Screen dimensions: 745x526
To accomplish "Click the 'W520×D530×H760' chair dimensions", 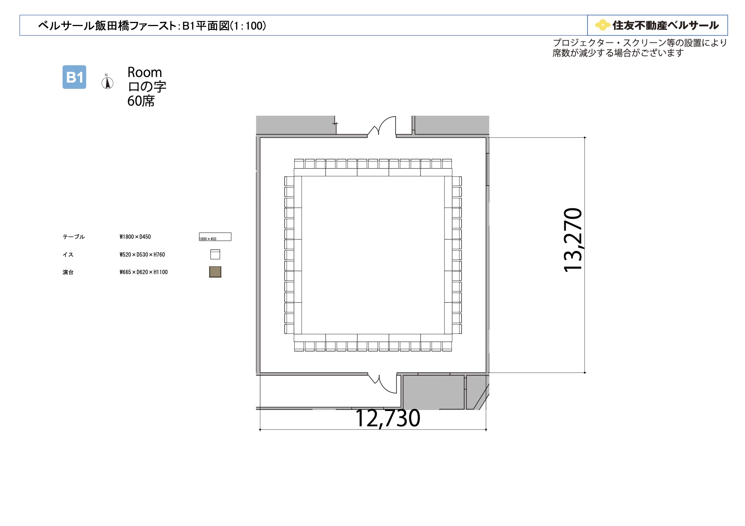I will [x=142, y=254].
